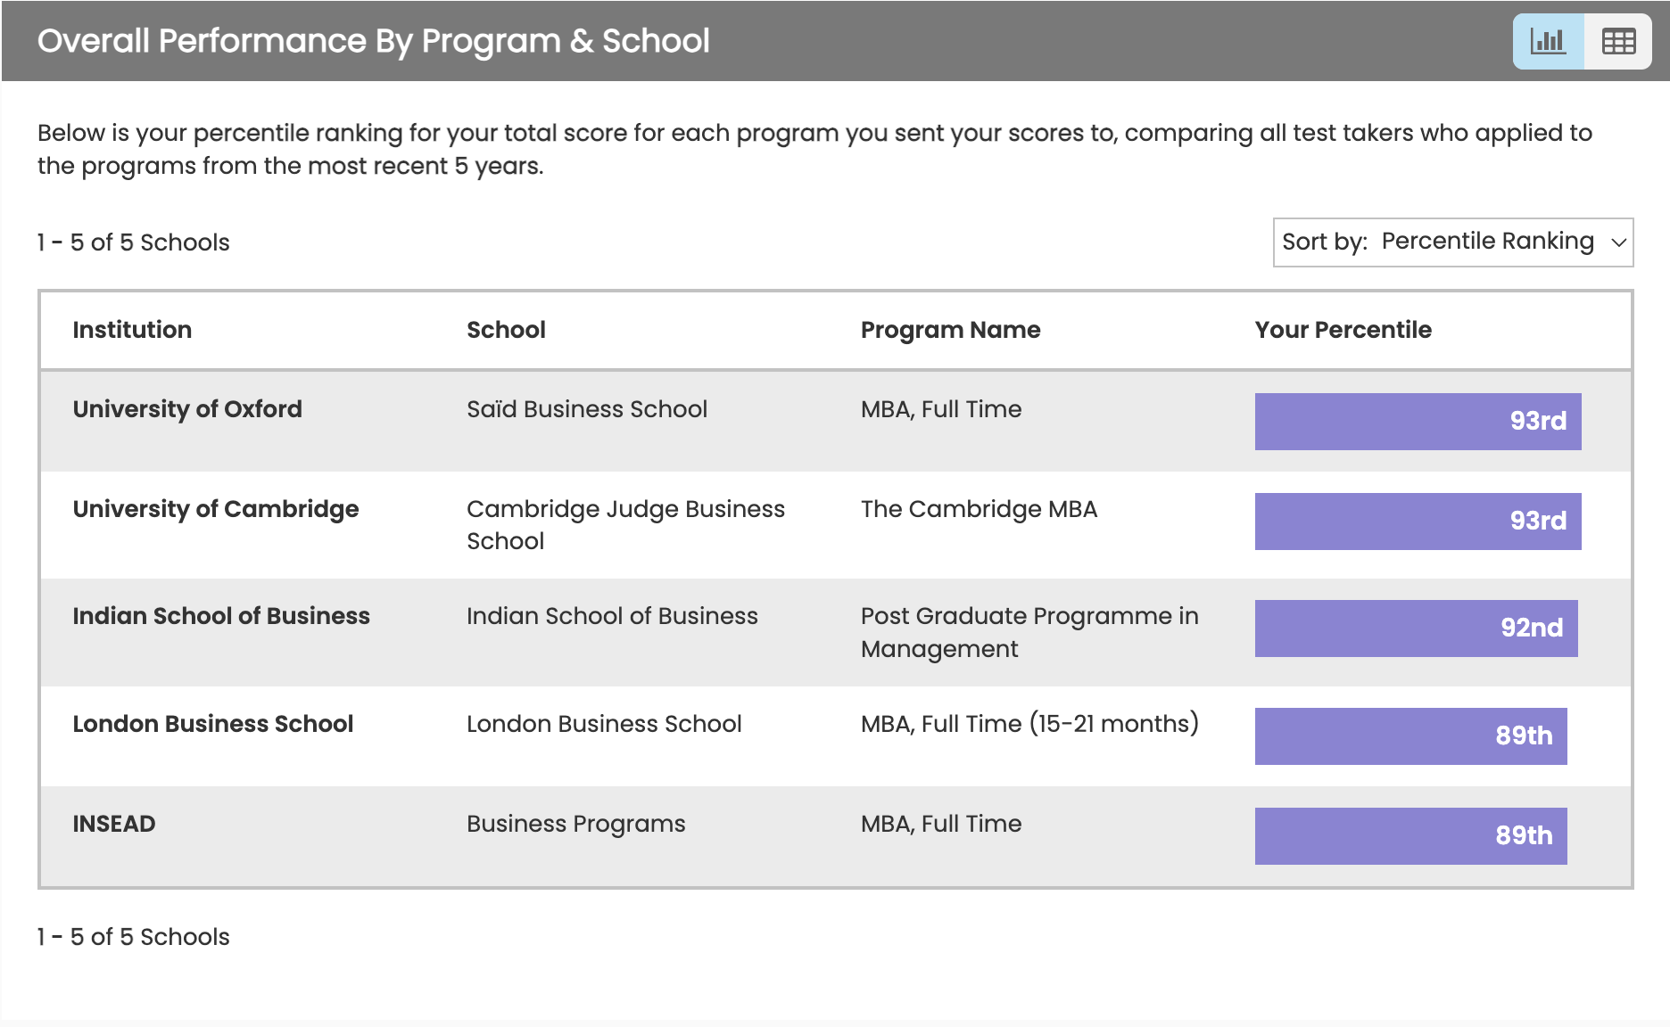Click the 92nd percentile bar
This screenshot has width=1670, height=1027.
pos(1416,628)
